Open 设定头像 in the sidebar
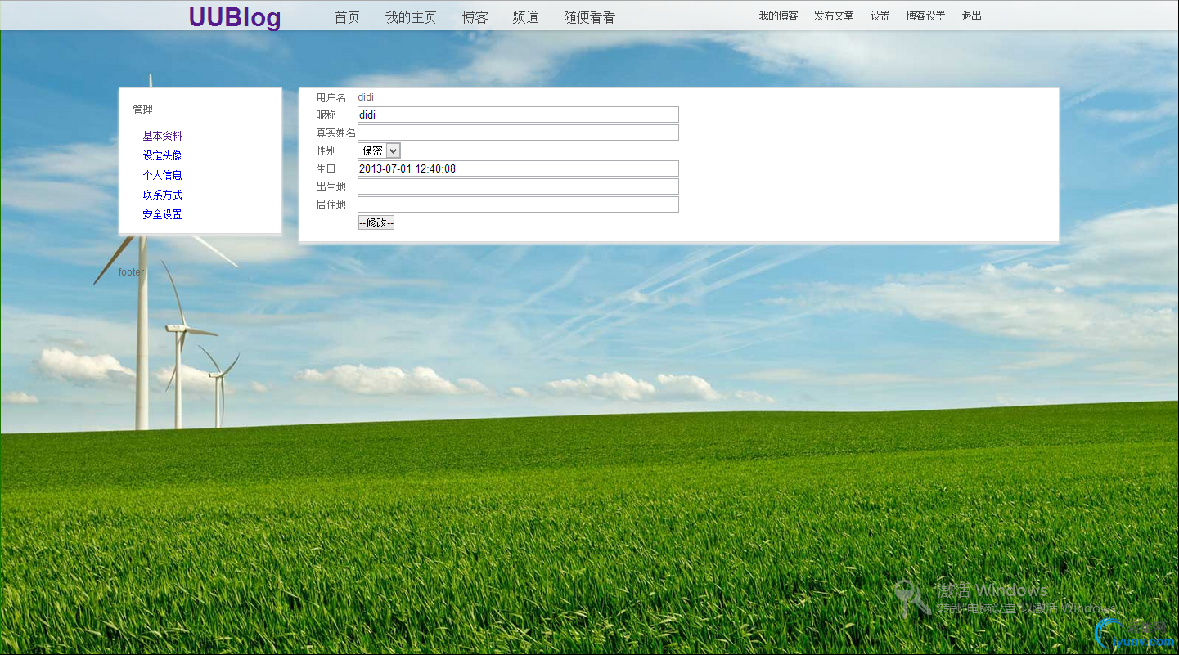1179x655 pixels. pyautogui.click(x=162, y=155)
